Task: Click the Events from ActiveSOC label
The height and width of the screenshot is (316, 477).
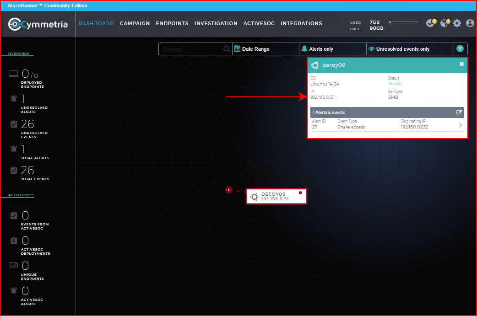Action: tap(35, 226)
